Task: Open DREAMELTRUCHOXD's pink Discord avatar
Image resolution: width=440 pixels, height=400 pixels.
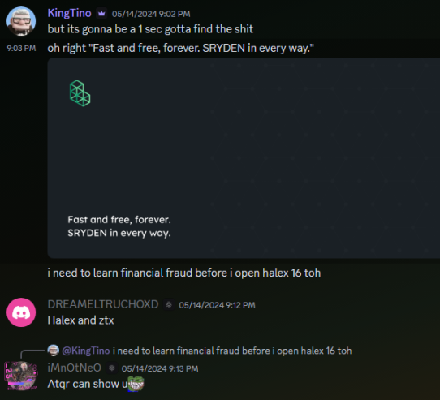Action: pos(21,312)
